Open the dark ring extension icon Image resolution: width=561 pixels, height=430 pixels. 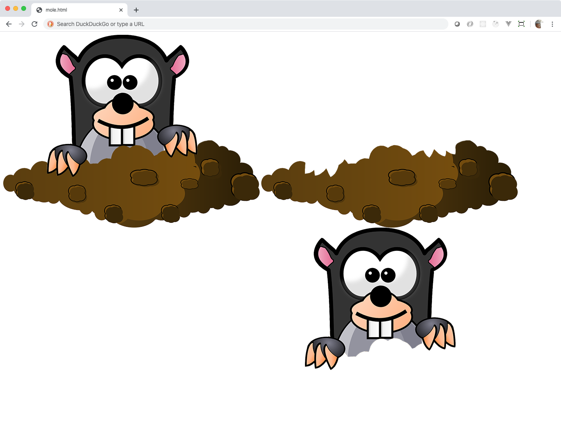click(x=457, y=24)
